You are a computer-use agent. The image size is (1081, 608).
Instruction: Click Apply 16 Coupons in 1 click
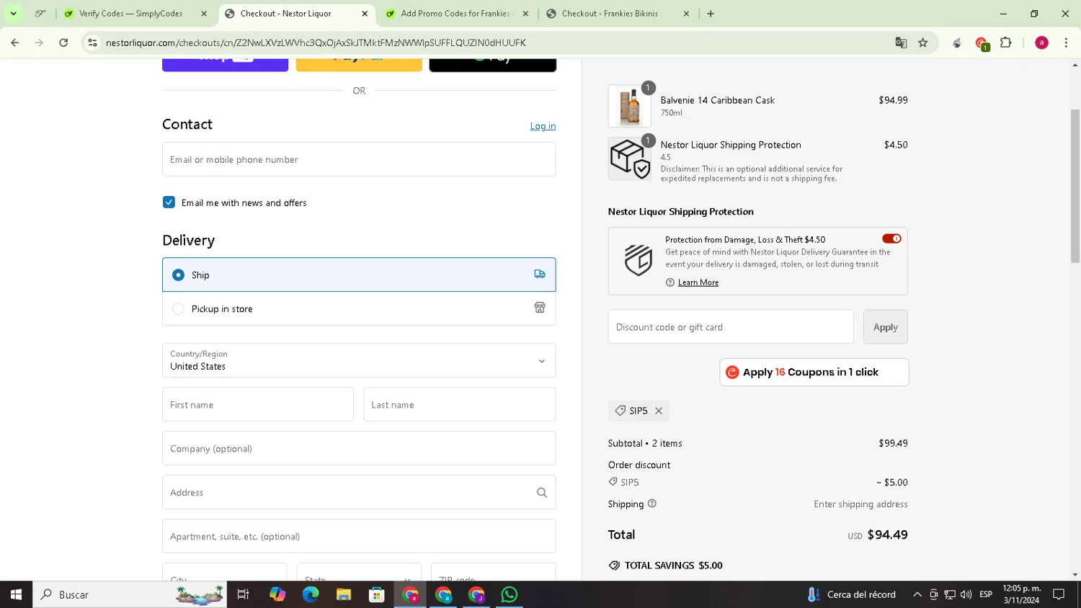[x=814, y=372]
